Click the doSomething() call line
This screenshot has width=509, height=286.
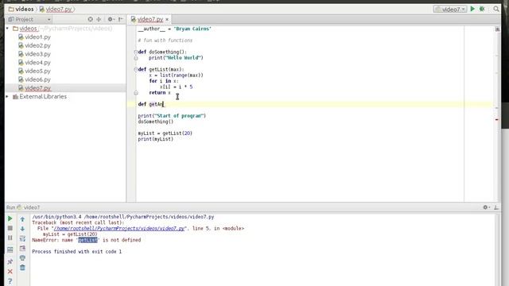coord(156,122)
